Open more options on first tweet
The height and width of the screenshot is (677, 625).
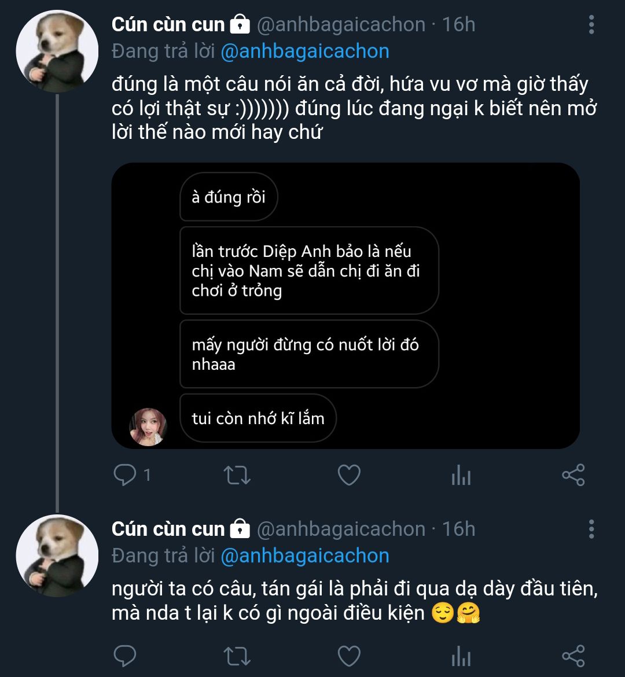591,25
